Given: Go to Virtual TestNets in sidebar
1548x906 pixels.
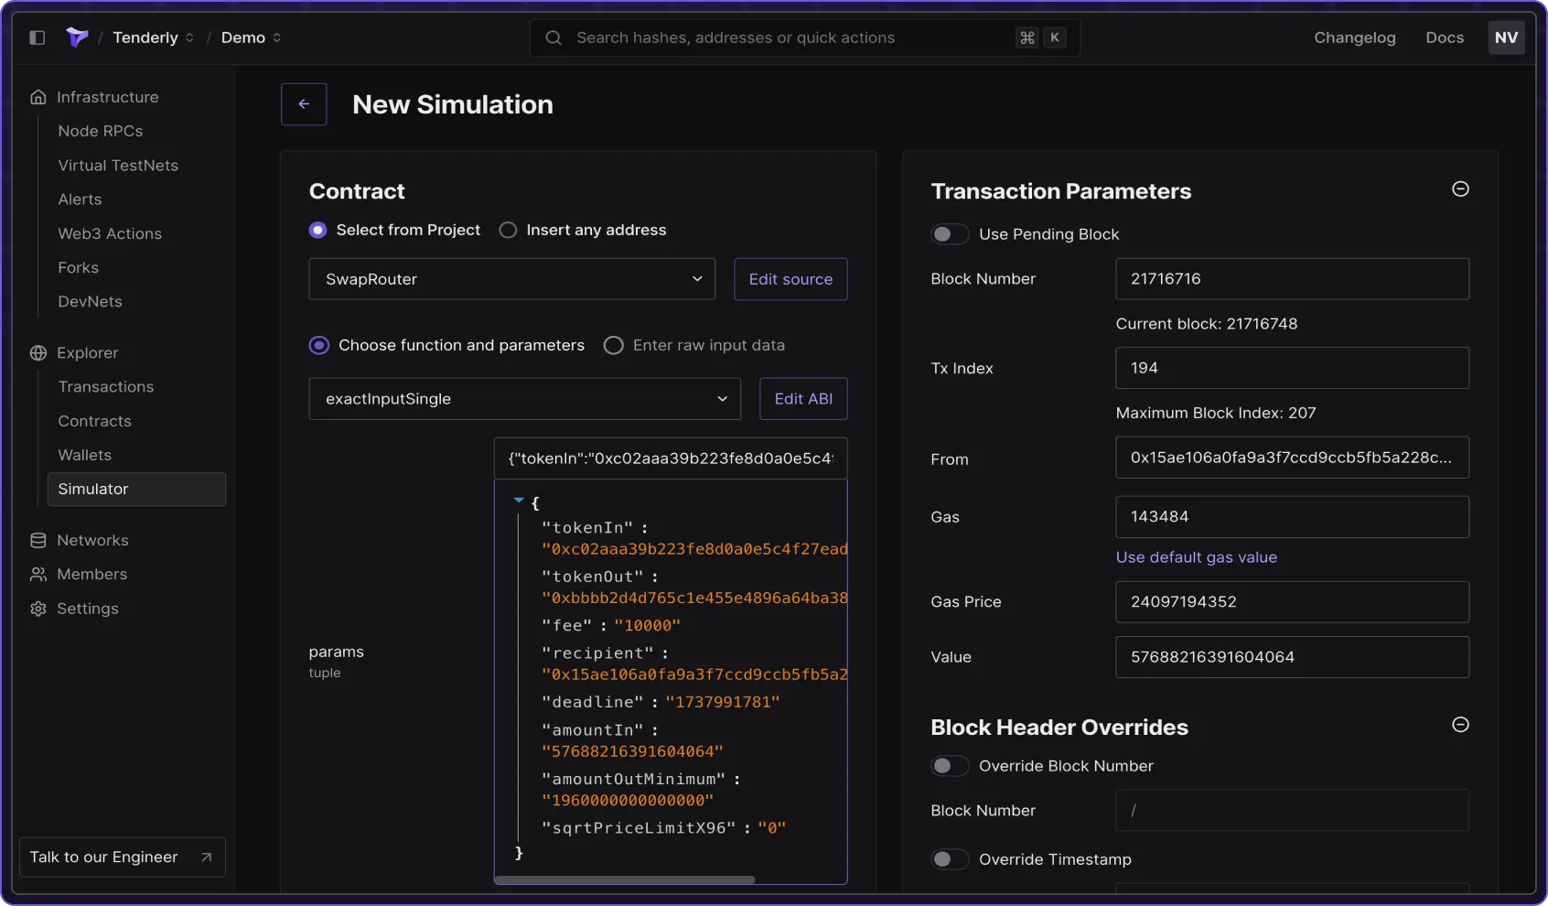Looking at the screenshot, I should [x=118, y=166].
